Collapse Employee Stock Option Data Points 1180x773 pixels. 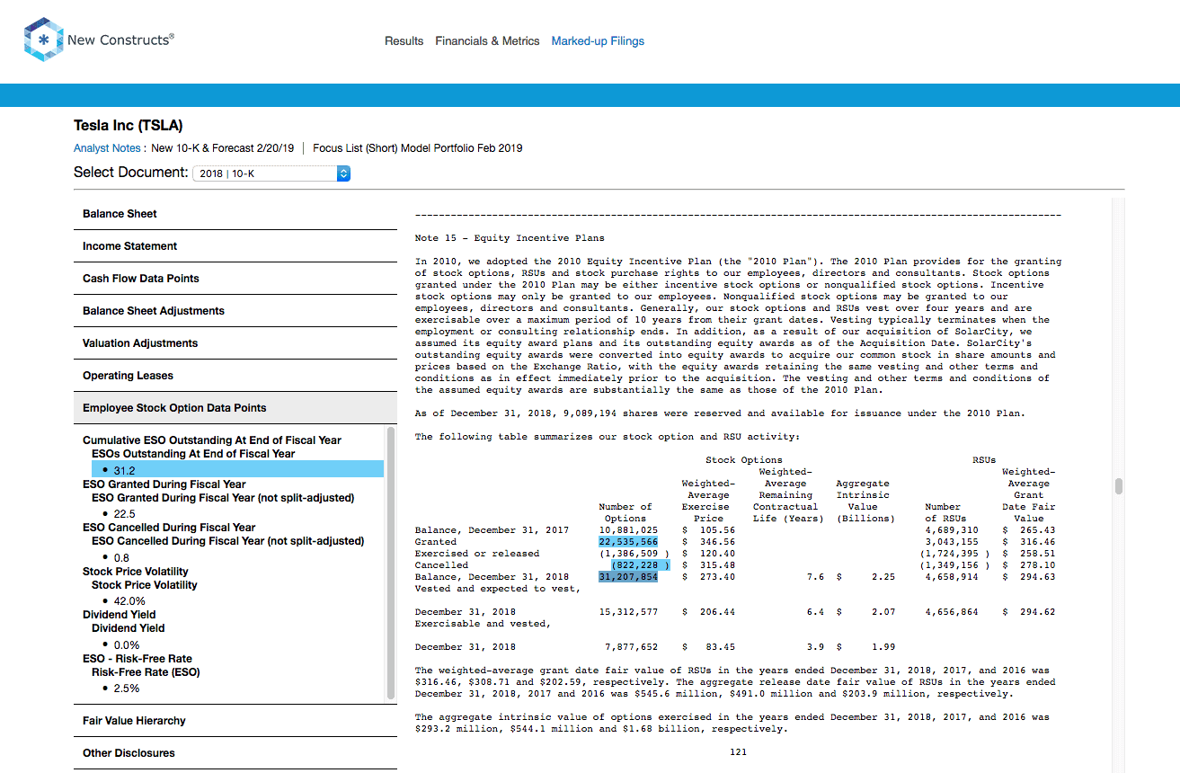tap(235, 408)
